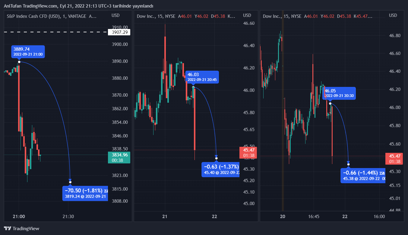The image size is (408, 235).
Task: Select the 3889.74 forecast source label
Action: [x=28, y=52]
